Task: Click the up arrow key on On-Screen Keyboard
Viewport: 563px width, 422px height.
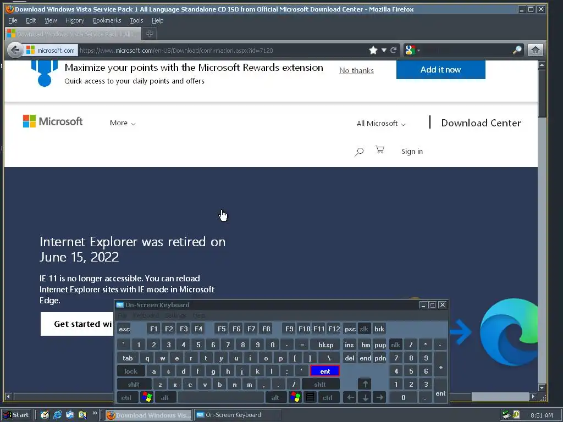Action: pos(365,384)
